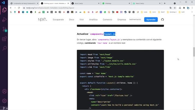
Task: Open Escaparate in Next.js nav
Action: [x=58, y=20]
